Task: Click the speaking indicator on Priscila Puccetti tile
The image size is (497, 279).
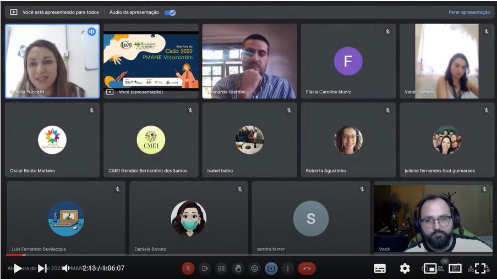Action: [x=91, y=32]
